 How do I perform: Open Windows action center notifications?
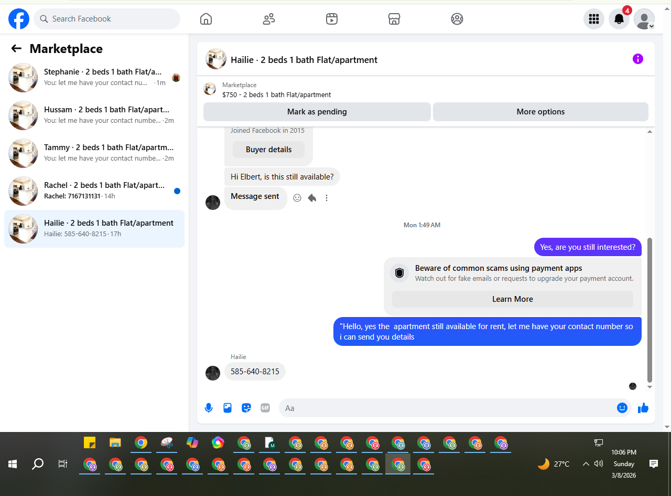click(x=654, y=464)
